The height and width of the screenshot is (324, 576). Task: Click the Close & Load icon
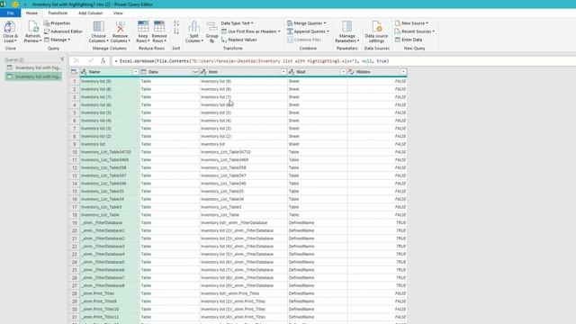point(10,27)
